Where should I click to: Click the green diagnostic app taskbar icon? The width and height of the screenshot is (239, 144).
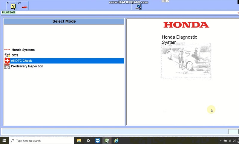click(107, 141)
